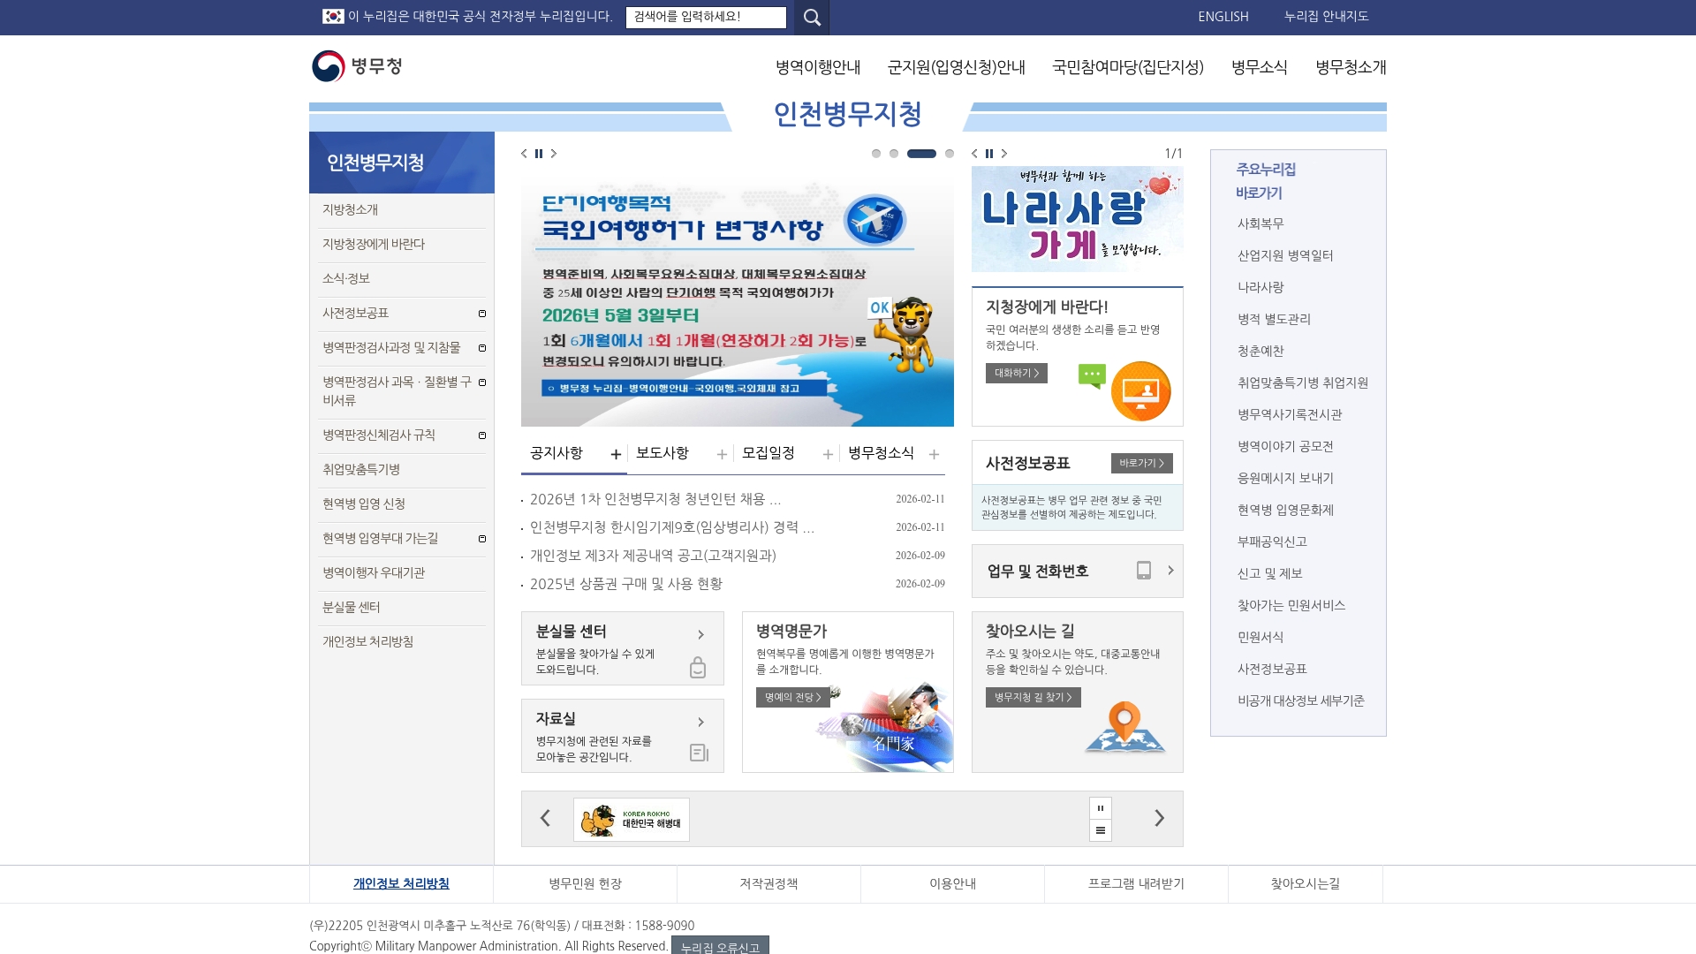Image resolution: width=1696 pixels, height=954 pixels.
Task: Select the second pagination dot on the main banner
Action: [892, 153]
